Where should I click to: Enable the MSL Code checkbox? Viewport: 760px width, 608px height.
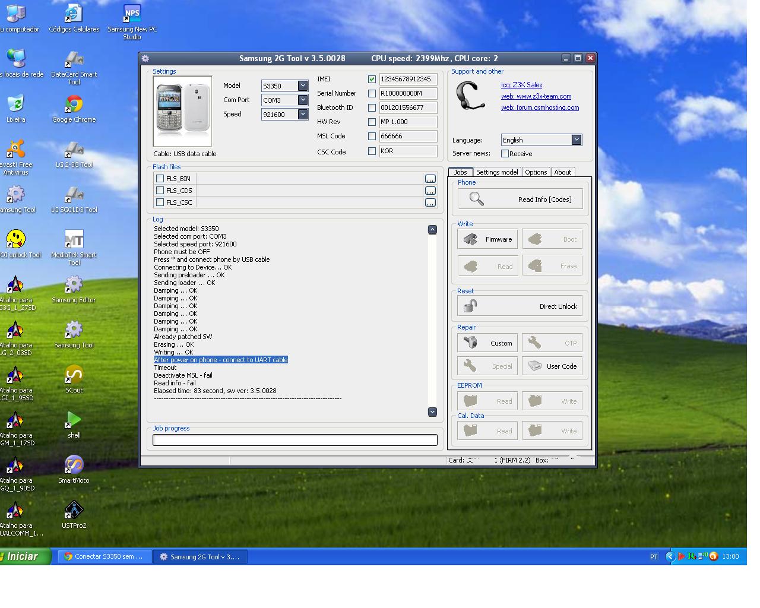pos(372,136)
